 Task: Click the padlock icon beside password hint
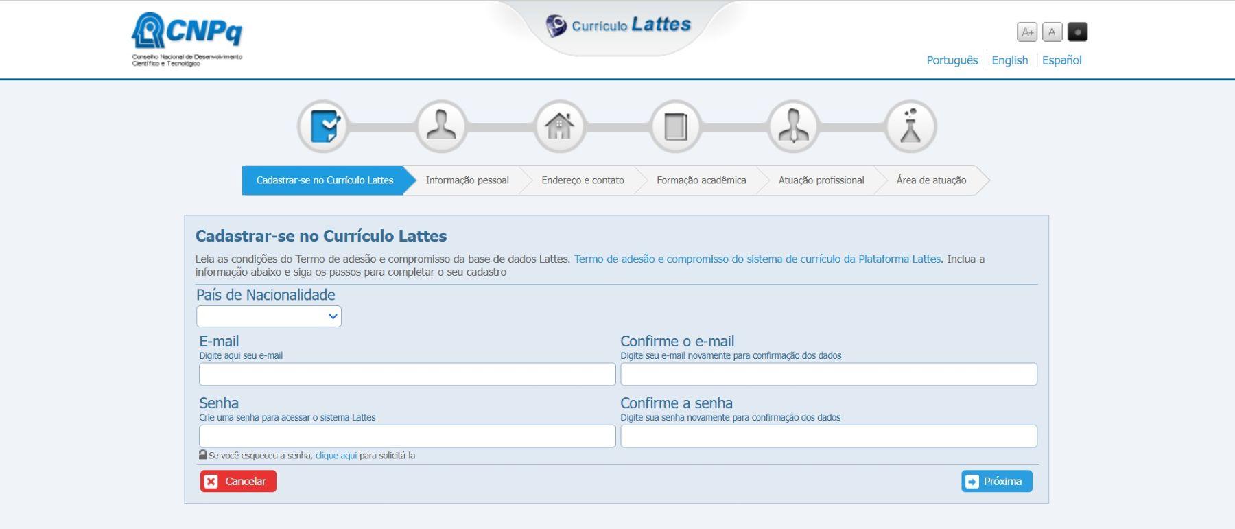[x=203, y=455]
